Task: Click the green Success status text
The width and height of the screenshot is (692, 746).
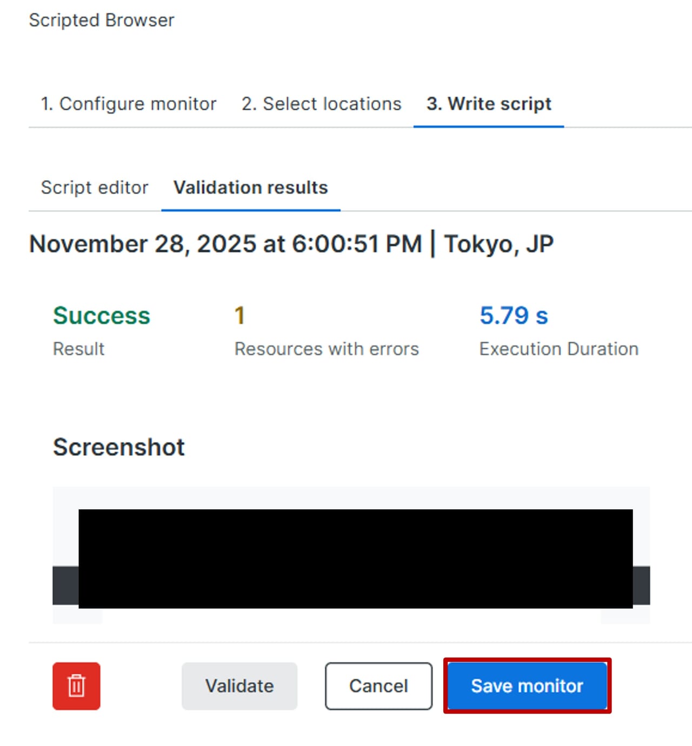Action: (x=102, y=316)
